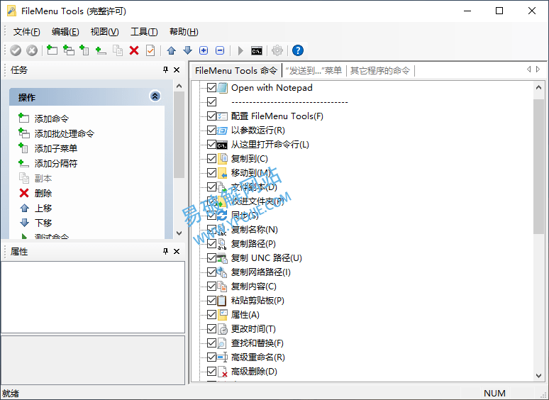Click command list scrollbar down arrow
The height and width of the screenshot is (400, 549).
[538, 375]
